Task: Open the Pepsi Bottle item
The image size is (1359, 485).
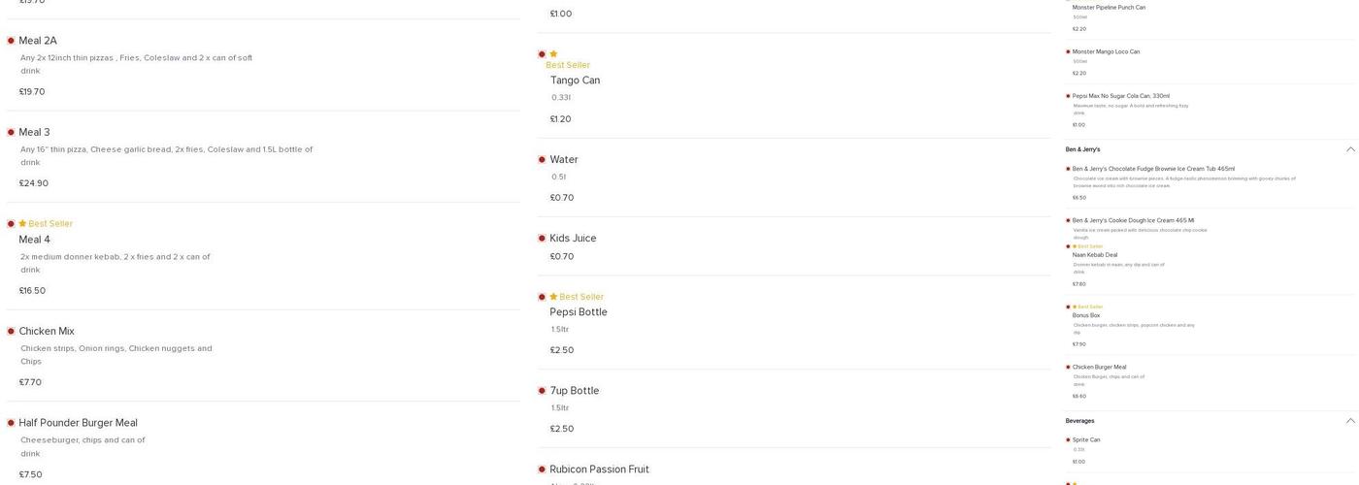Action: (579, 312)
